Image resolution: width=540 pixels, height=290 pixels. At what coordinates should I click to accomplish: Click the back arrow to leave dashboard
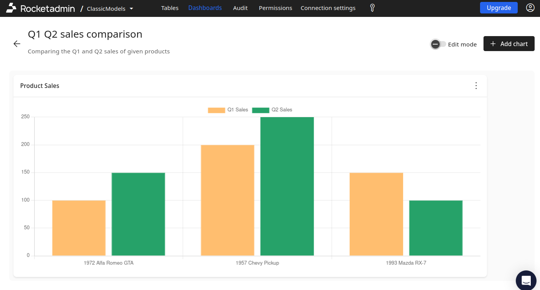pyautogui.click(x=17, y=43)
